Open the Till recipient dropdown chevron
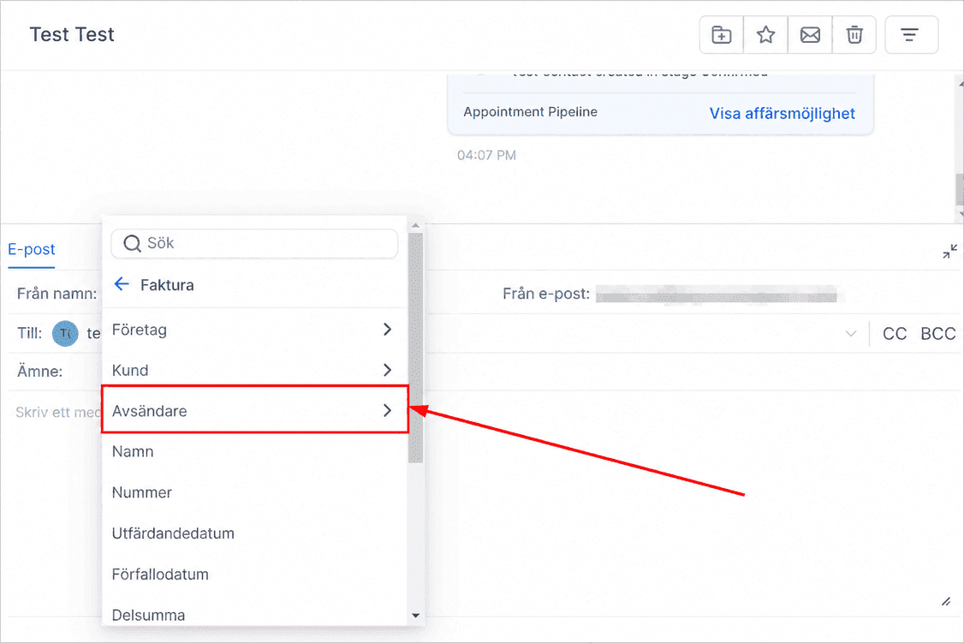The height and width of the screenshot is (643, 964). click(x=851, y=334)
